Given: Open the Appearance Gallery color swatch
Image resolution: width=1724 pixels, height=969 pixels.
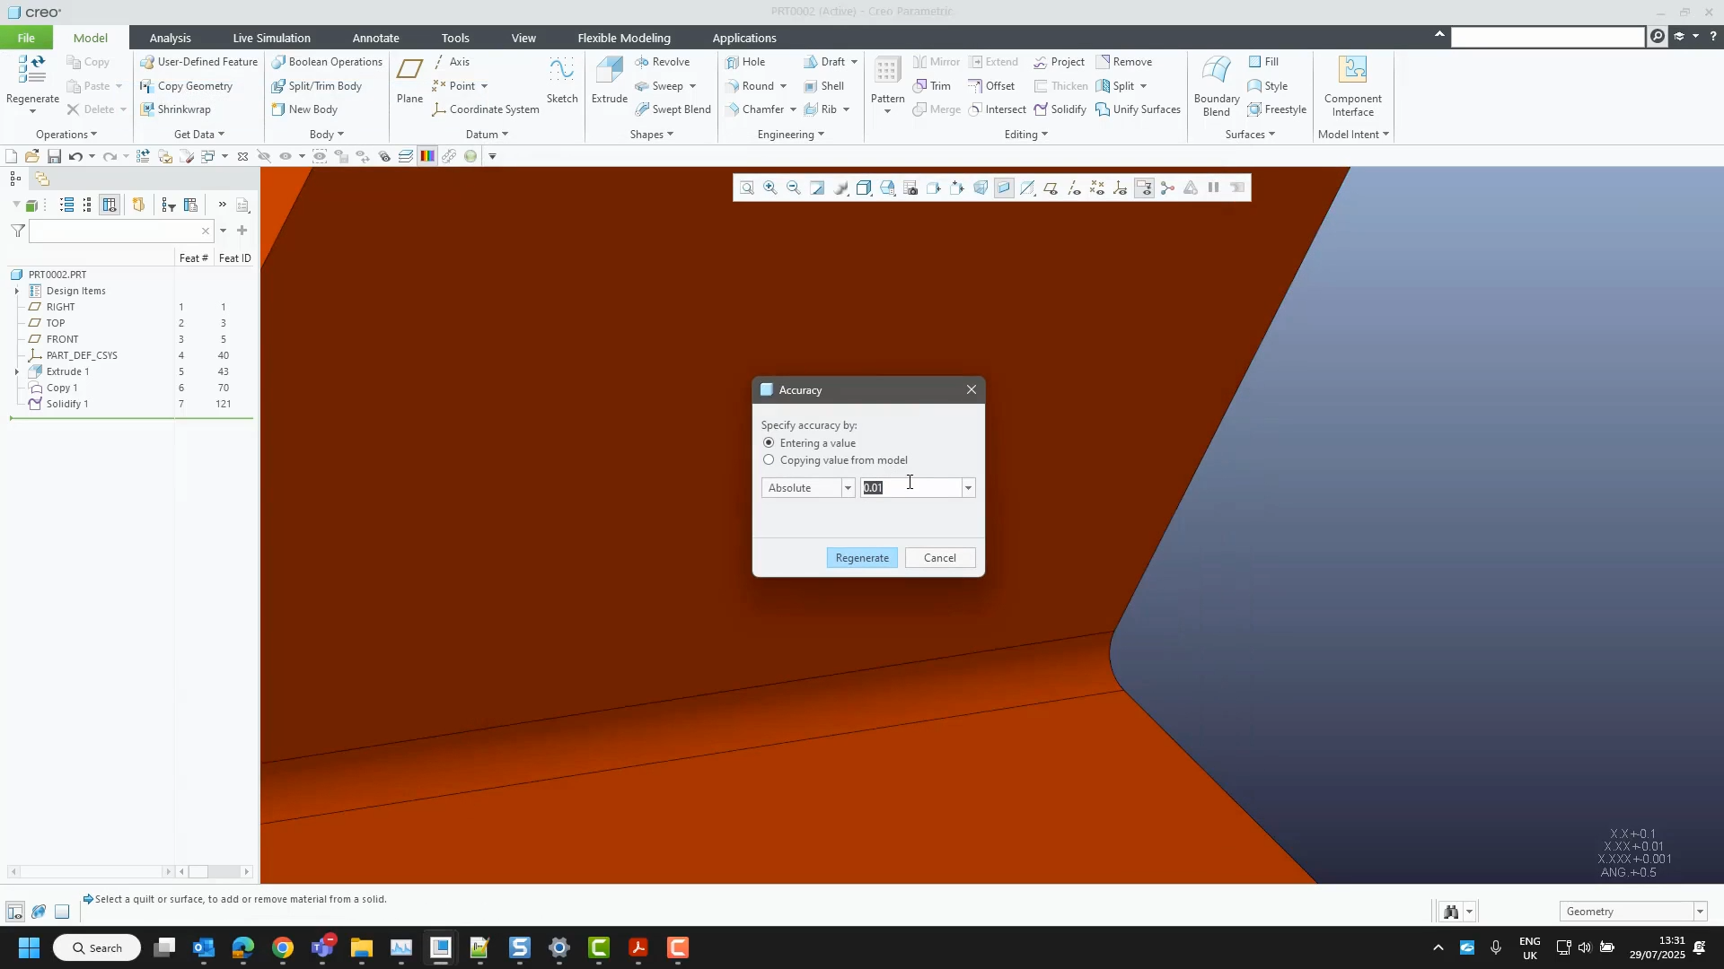Looking at the screenshot, I should point(427,155).
